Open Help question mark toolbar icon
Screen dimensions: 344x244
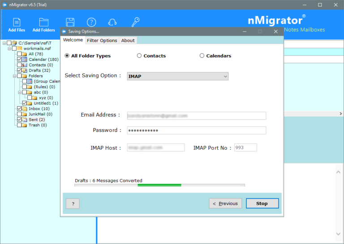click(91, 22)
